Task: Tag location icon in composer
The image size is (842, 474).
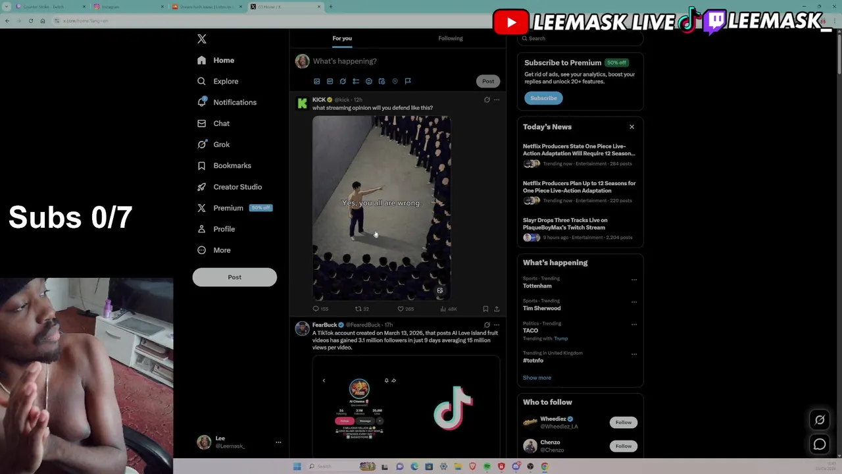Action: point(395,81)
